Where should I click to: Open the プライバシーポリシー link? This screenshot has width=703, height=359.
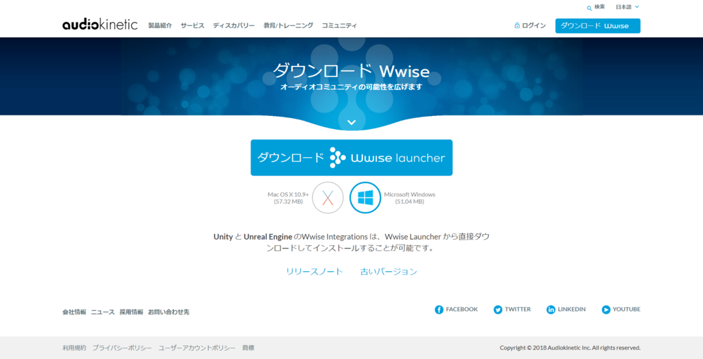pyautogui.click(x=122, y=348)
